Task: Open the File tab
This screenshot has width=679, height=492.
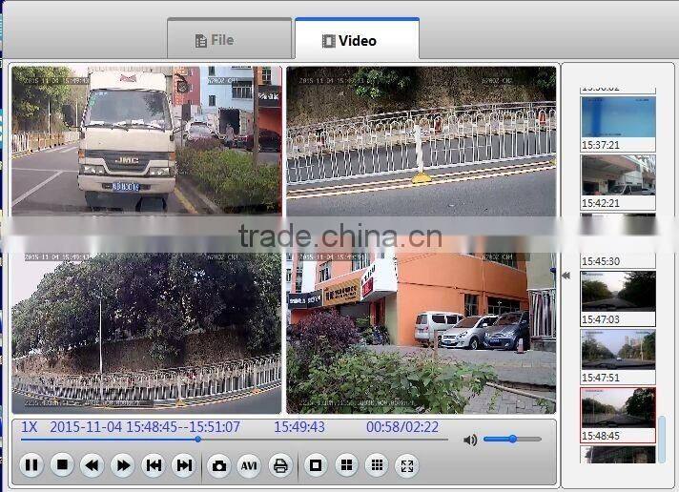Action: pos(229,38)
